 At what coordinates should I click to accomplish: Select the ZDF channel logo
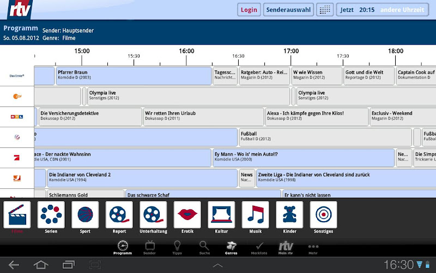tap(17, 97)
